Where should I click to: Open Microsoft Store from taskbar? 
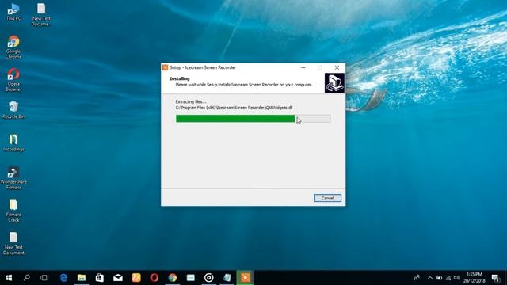tap(100, 278)
